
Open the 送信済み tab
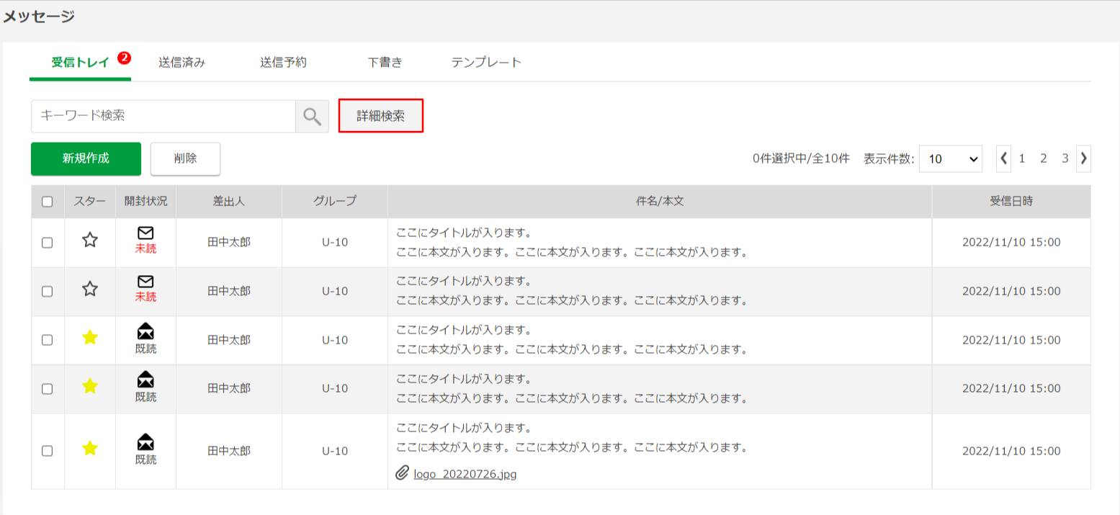[182, 62]
